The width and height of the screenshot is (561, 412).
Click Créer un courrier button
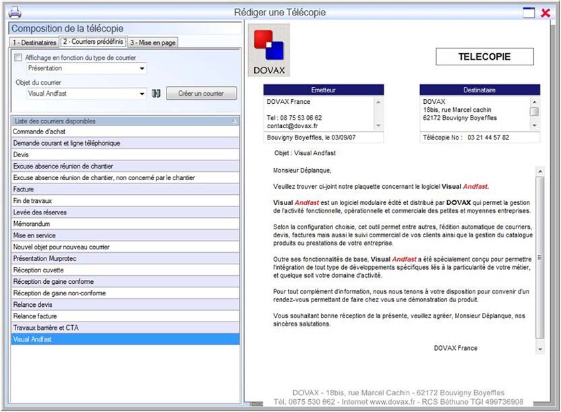coord(201,93)
